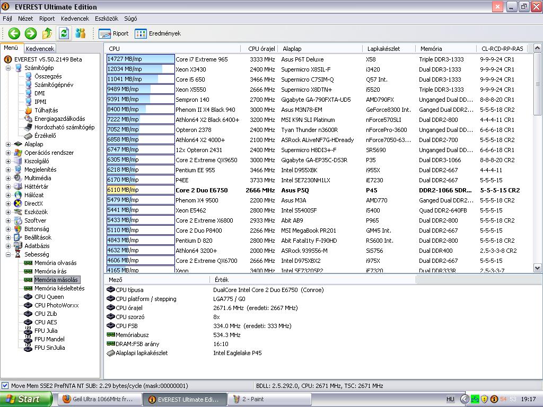Switch to Geil Ultra 1066MHz Firefox taskbar window
Viewport: 543px width, 407px height.
[99, 399]
